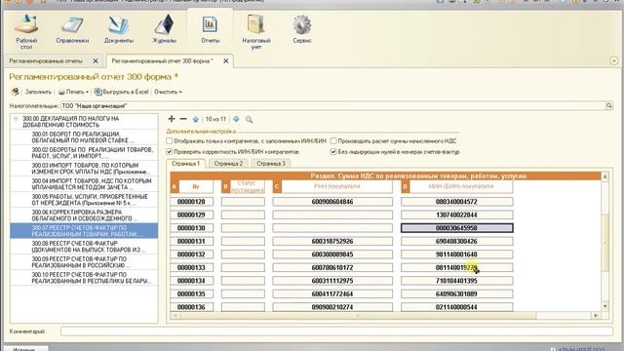This screenshot has width=624, height=351.
Task: Click the round dropdown icon at tab bar end
Action: click(x=613, y=60)
